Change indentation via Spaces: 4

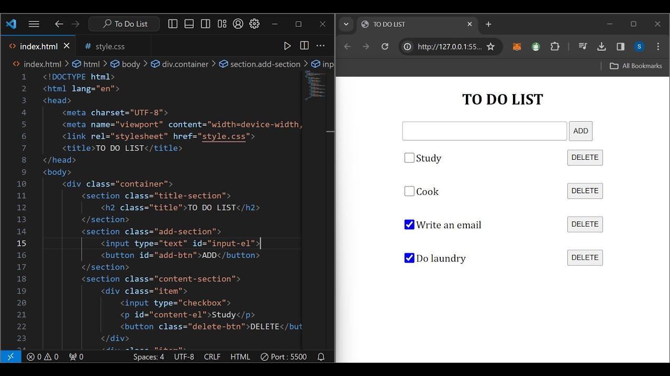click(x=149, y=357)
